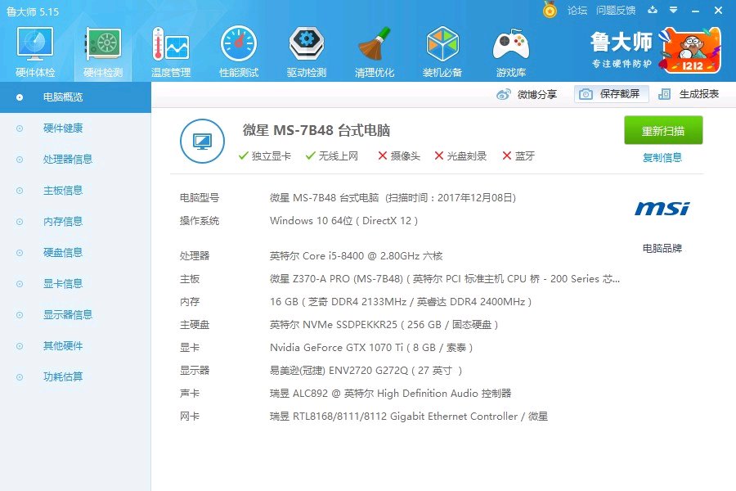
Task: Click the graphics value GeForce GTX 1070 Ti
Action: coord(371,348)
